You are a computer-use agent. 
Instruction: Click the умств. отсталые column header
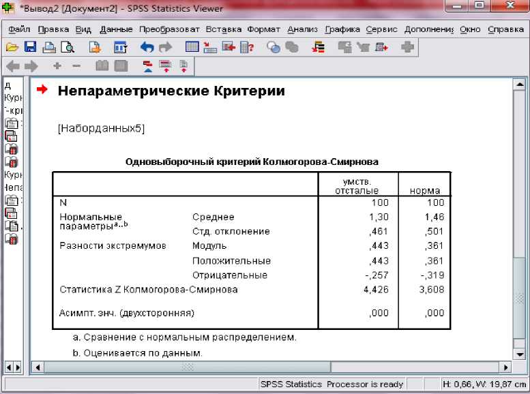pyautogui.click(x=357, y=186)
